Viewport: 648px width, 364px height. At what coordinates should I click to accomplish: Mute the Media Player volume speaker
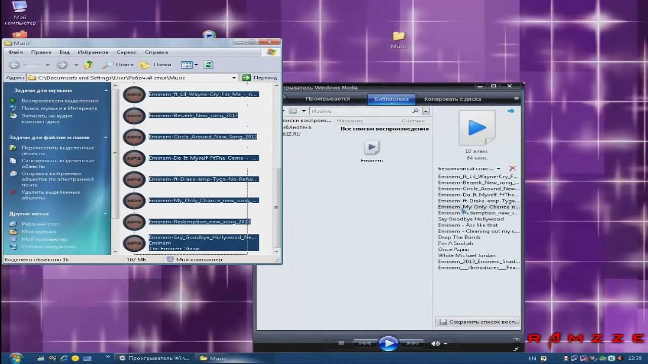(x=435, y=343)
